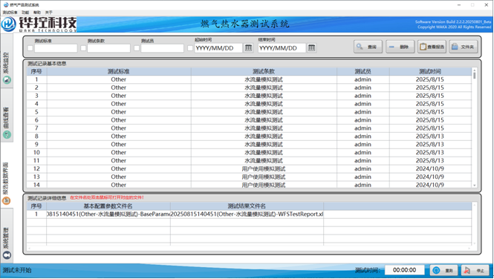Sort by the 测试标准 column header
This screenshot has height=279, width=494.
coord(119,71)
